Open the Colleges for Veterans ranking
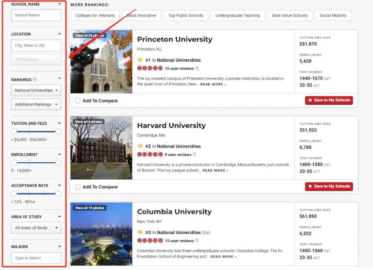 pos(95,16)
